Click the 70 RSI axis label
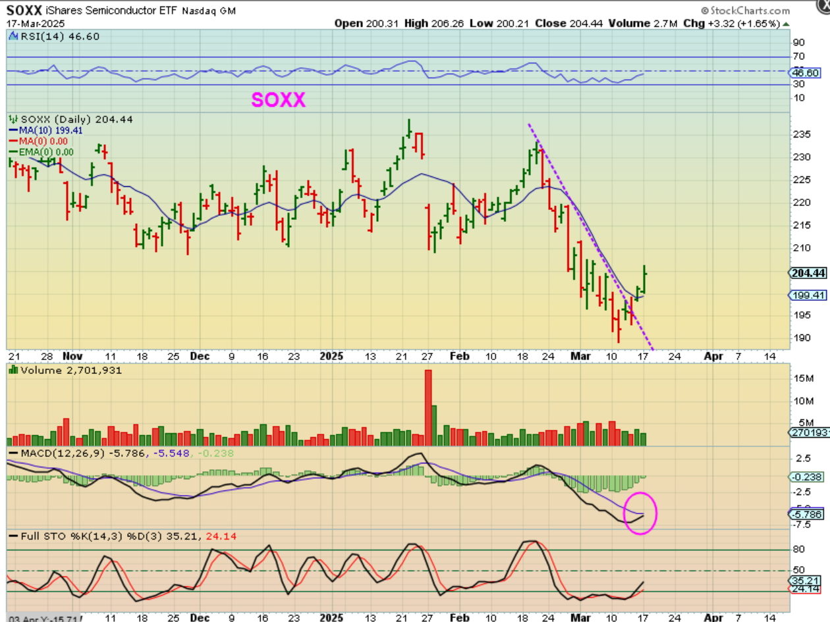 click(x=798, y=57)
